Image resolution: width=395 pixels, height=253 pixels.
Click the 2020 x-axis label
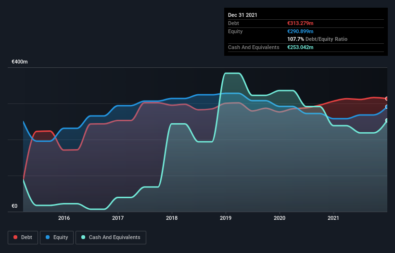(x=280, y=218)
